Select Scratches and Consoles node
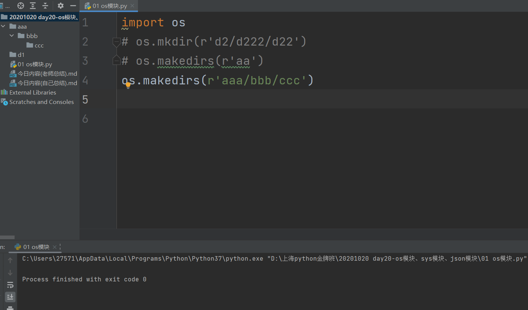This screenshot has height=310, width=528. (41, 102)
